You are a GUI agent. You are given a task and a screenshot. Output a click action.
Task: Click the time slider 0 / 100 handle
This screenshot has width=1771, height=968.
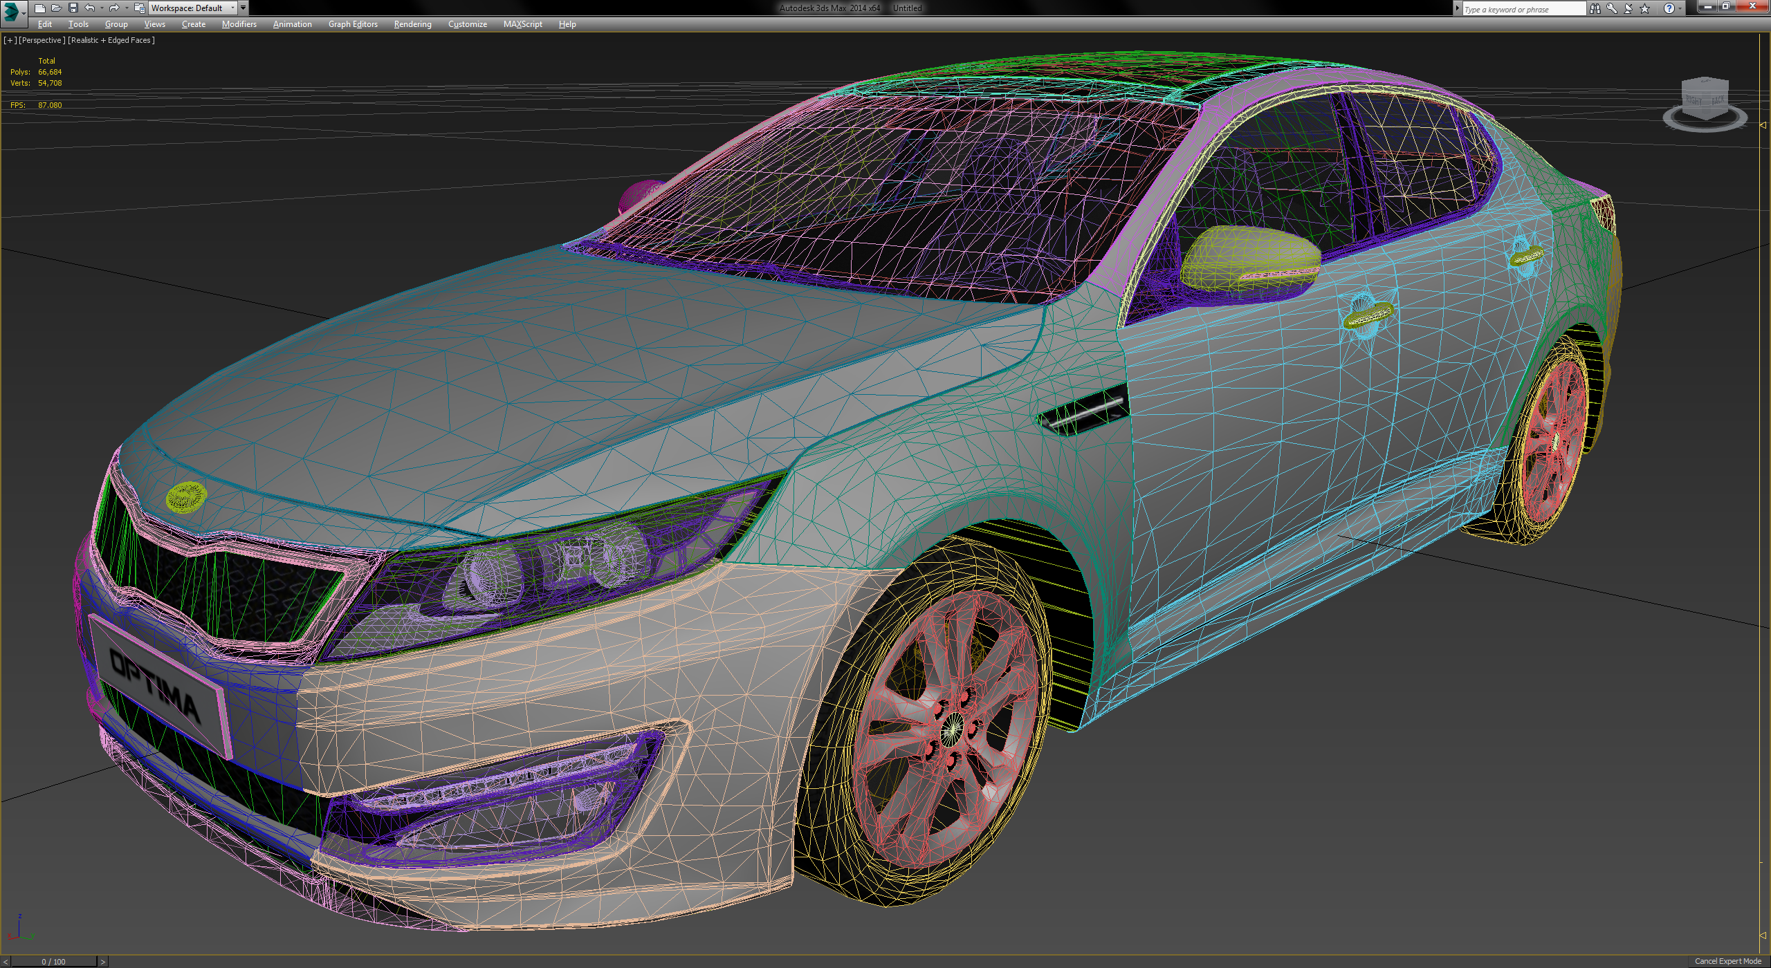(x=53, y=962)
